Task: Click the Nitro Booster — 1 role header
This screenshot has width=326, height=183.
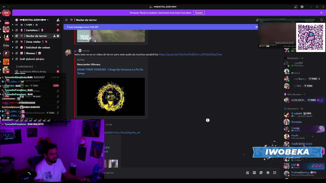Action: click(x=294, y=94)
